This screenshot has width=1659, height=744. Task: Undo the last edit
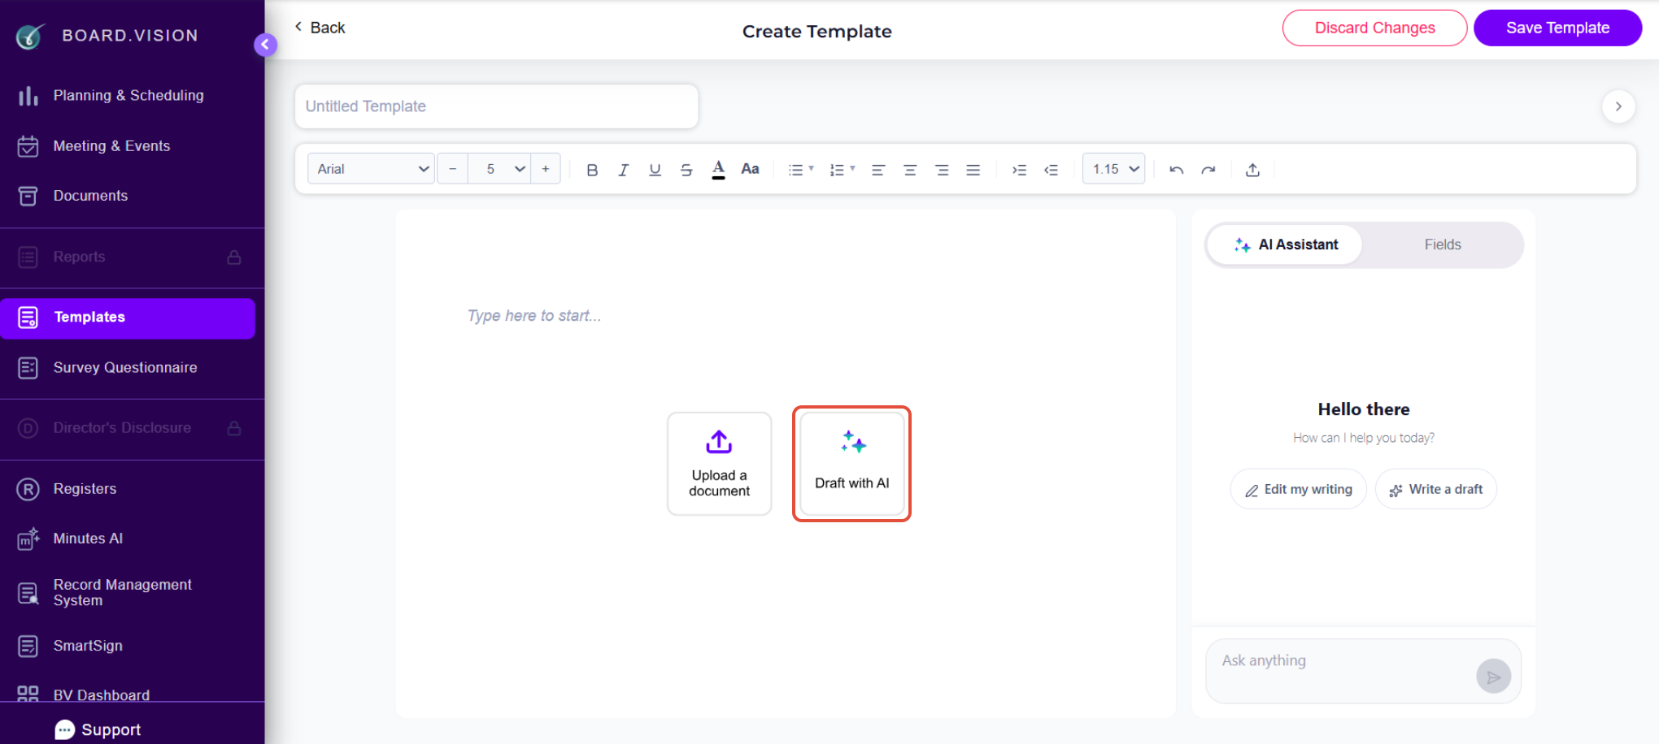(1176, 170)
